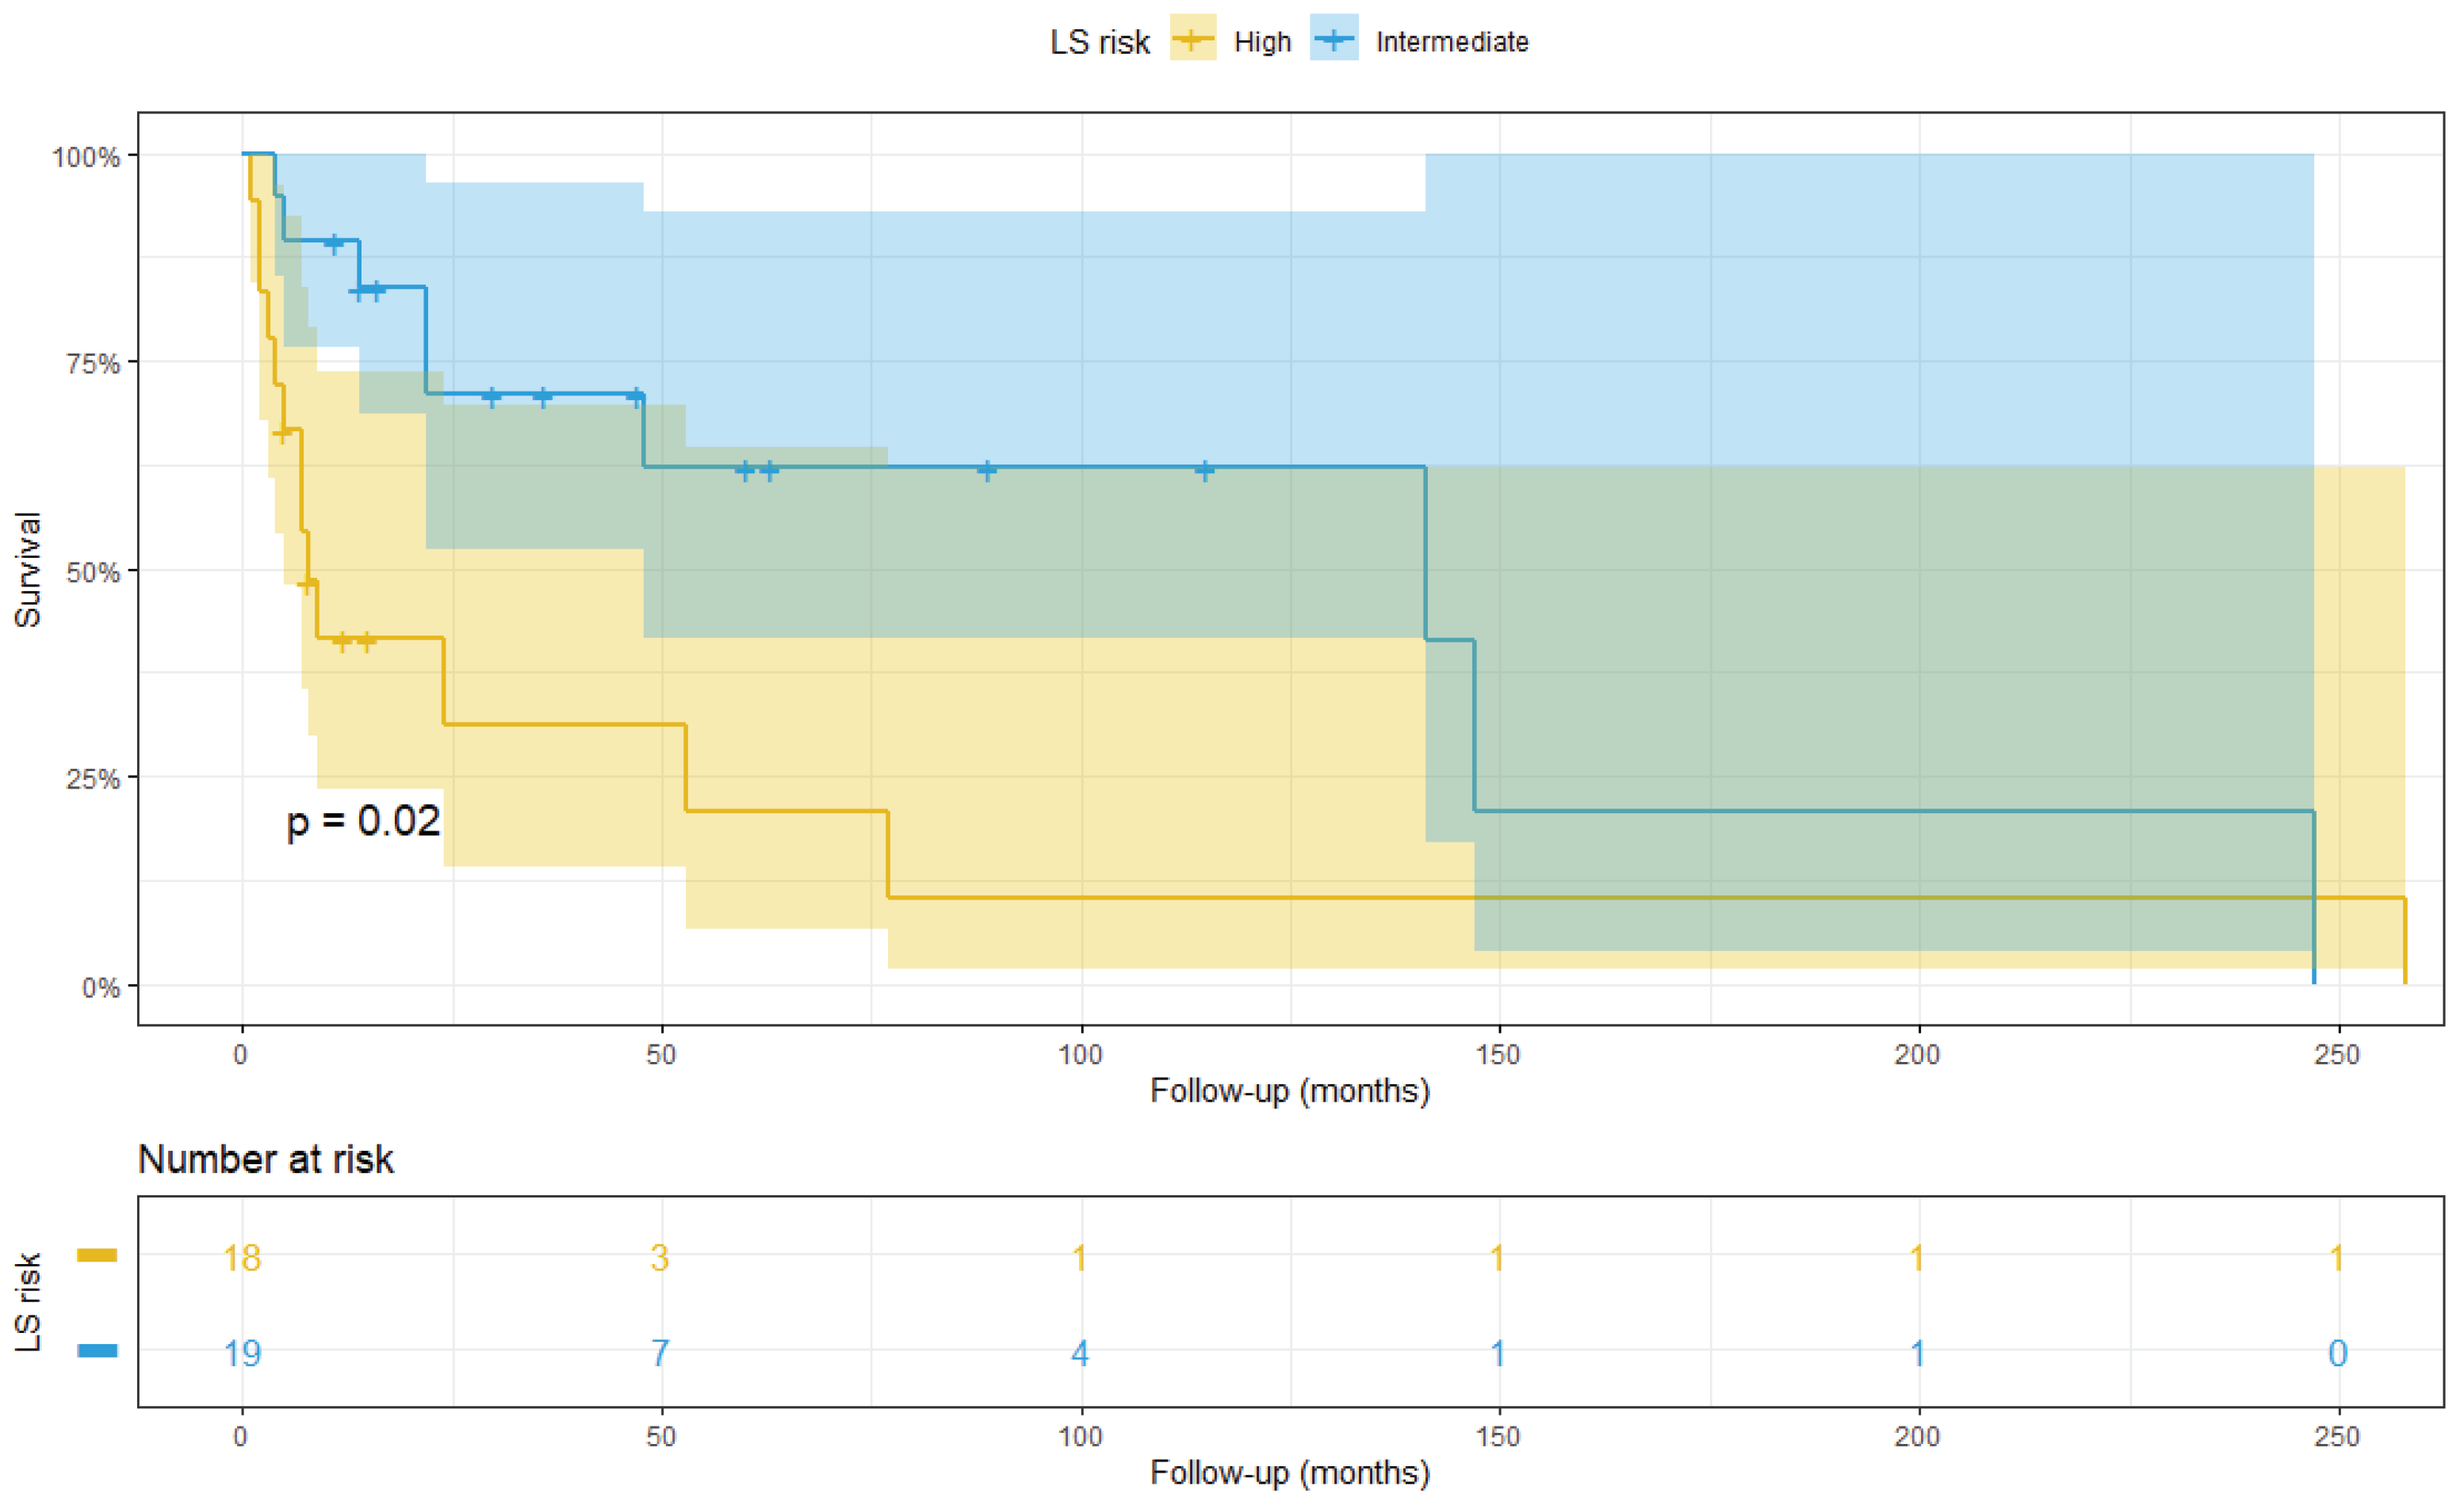The image size is (2464, 1505).
Task: Click the 'High' legend label
Action: click(1262, 42)
